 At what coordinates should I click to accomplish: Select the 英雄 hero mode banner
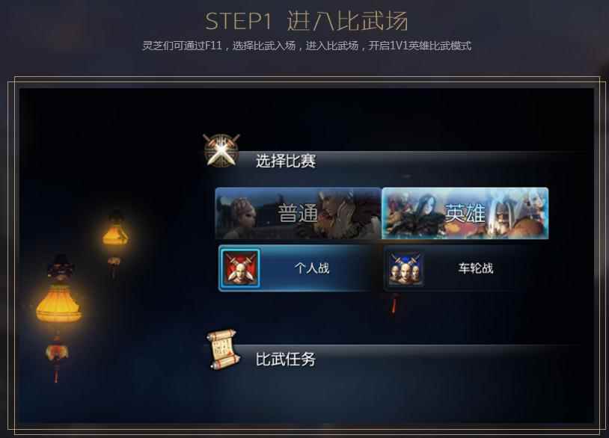coord(465,213)
